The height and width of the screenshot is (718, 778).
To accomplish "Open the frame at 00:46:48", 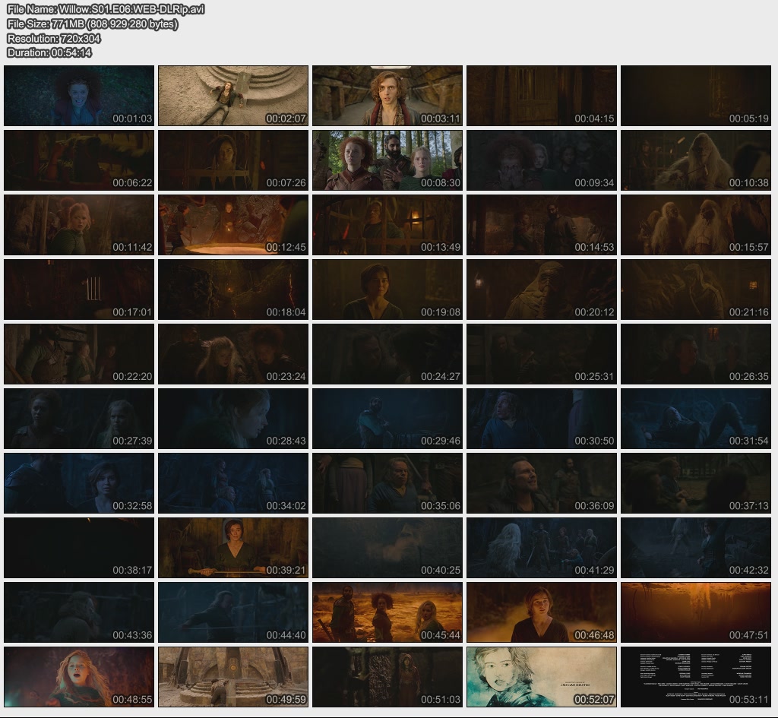I will (542, 613).
